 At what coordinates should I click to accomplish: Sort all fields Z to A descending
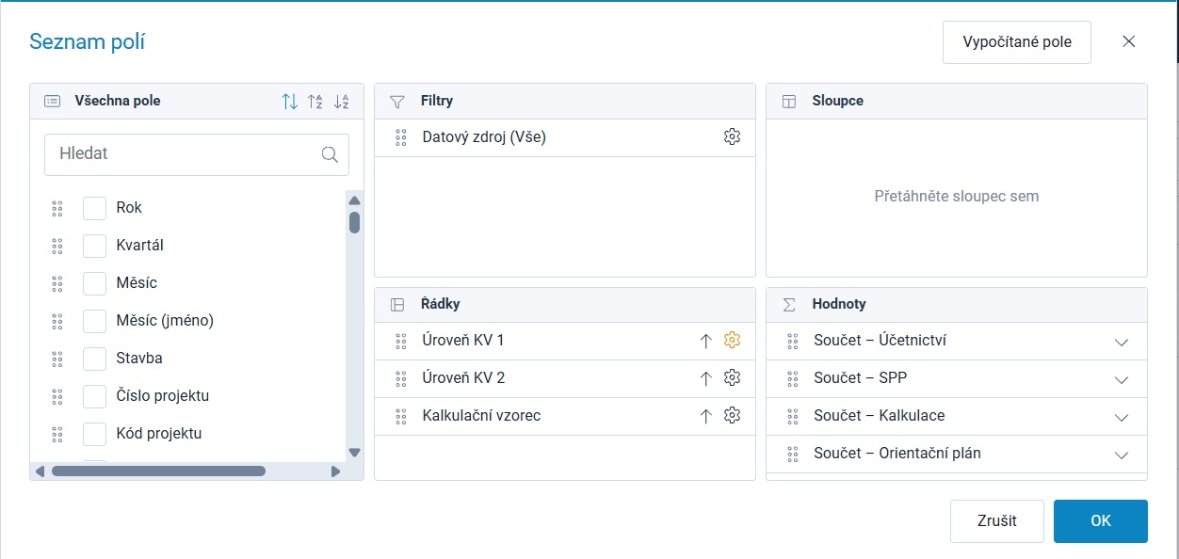341,101
